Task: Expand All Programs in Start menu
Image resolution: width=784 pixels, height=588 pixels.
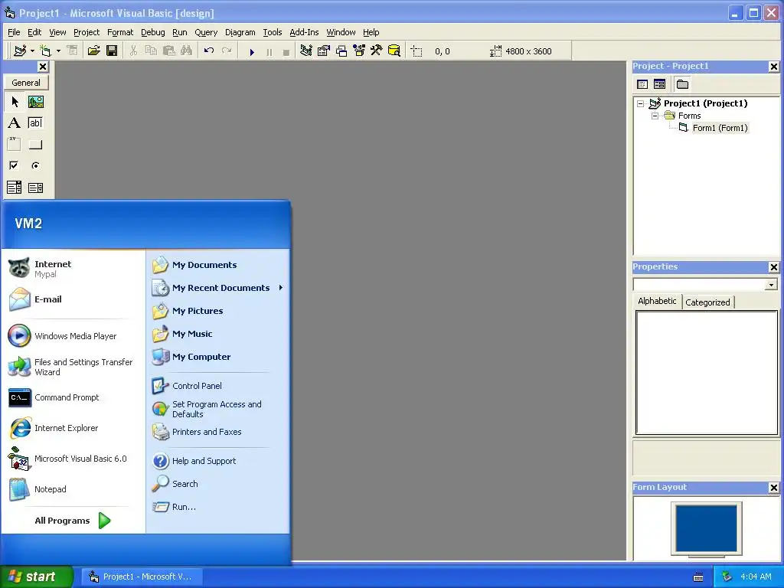Action: tap(73, 521)
